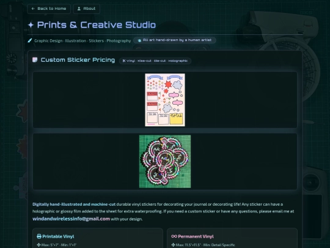This screenshot has height=248, width=330.
Task: Click the Permanent Vinyl card title
Action: [196, 236]
